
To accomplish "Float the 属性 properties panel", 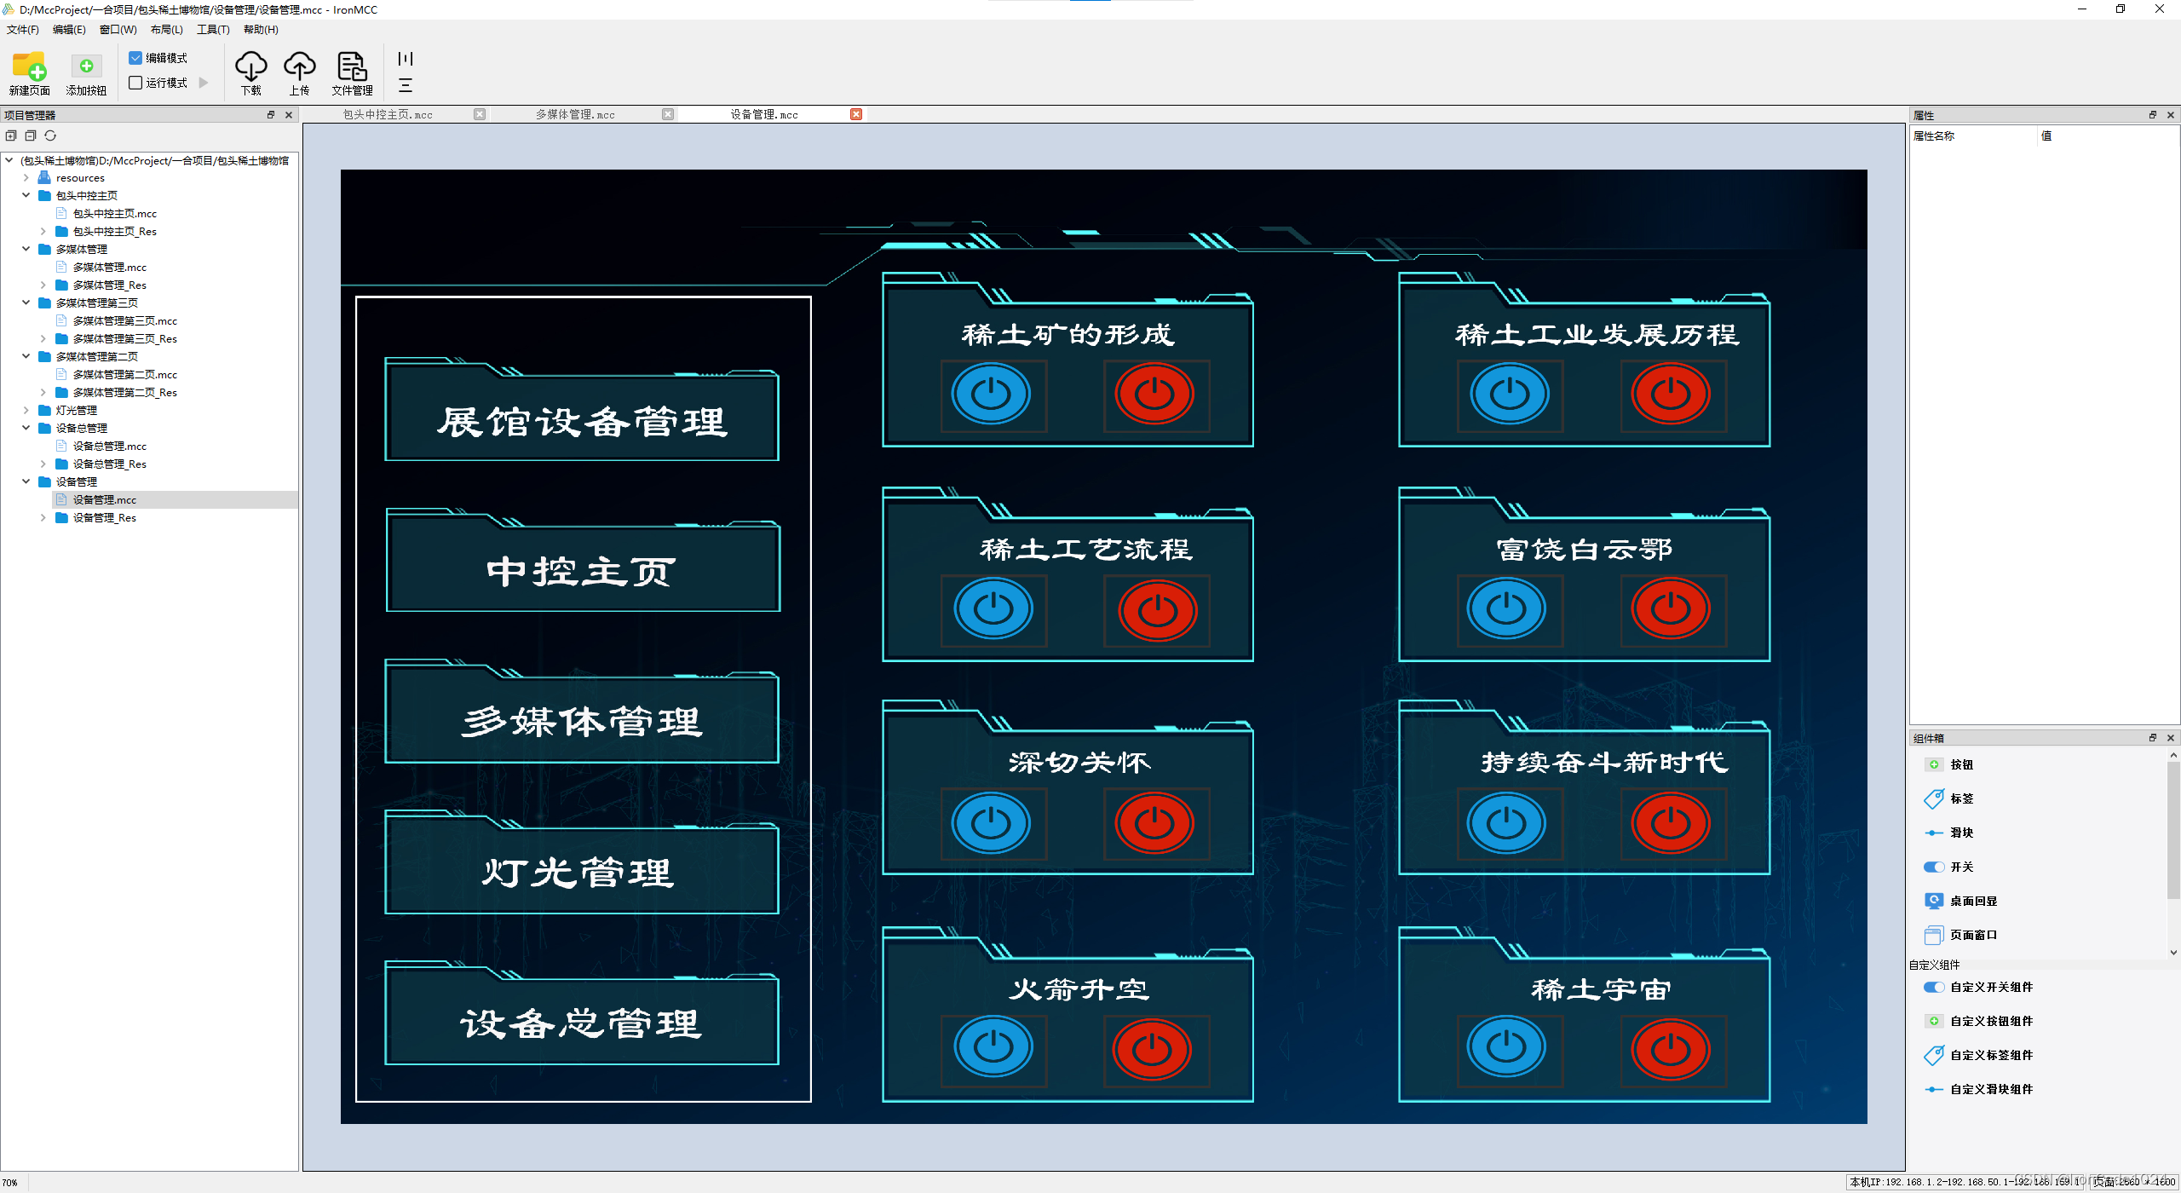I will pos(2153,115).
